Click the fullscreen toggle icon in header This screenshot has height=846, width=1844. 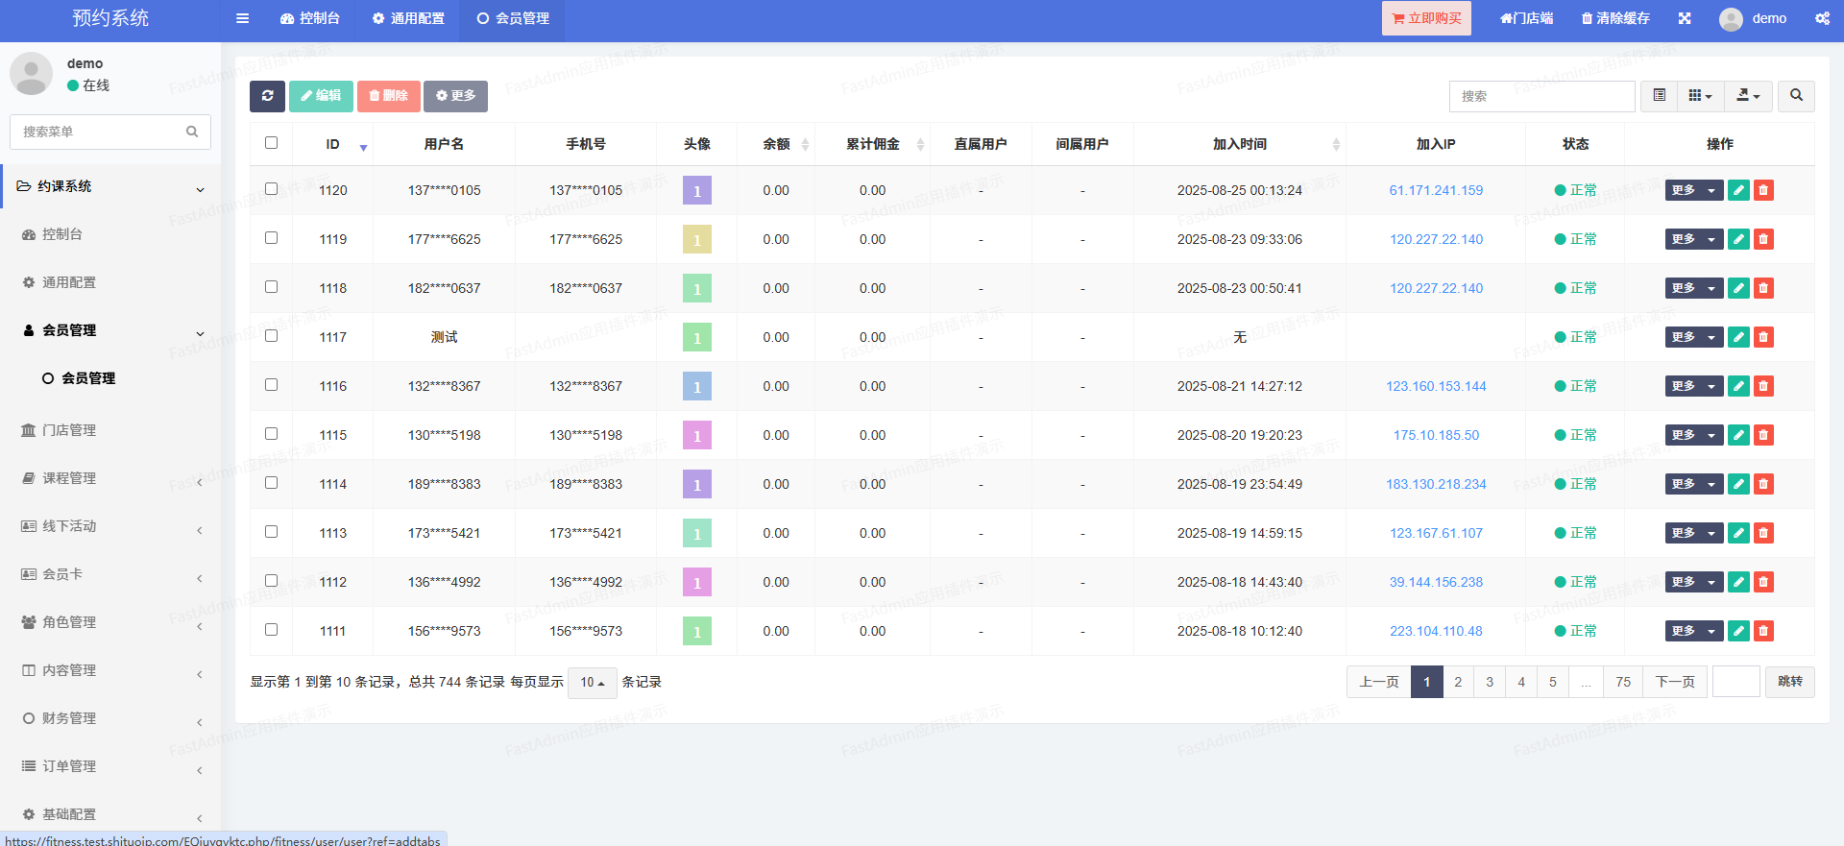tap(1685, 18)
